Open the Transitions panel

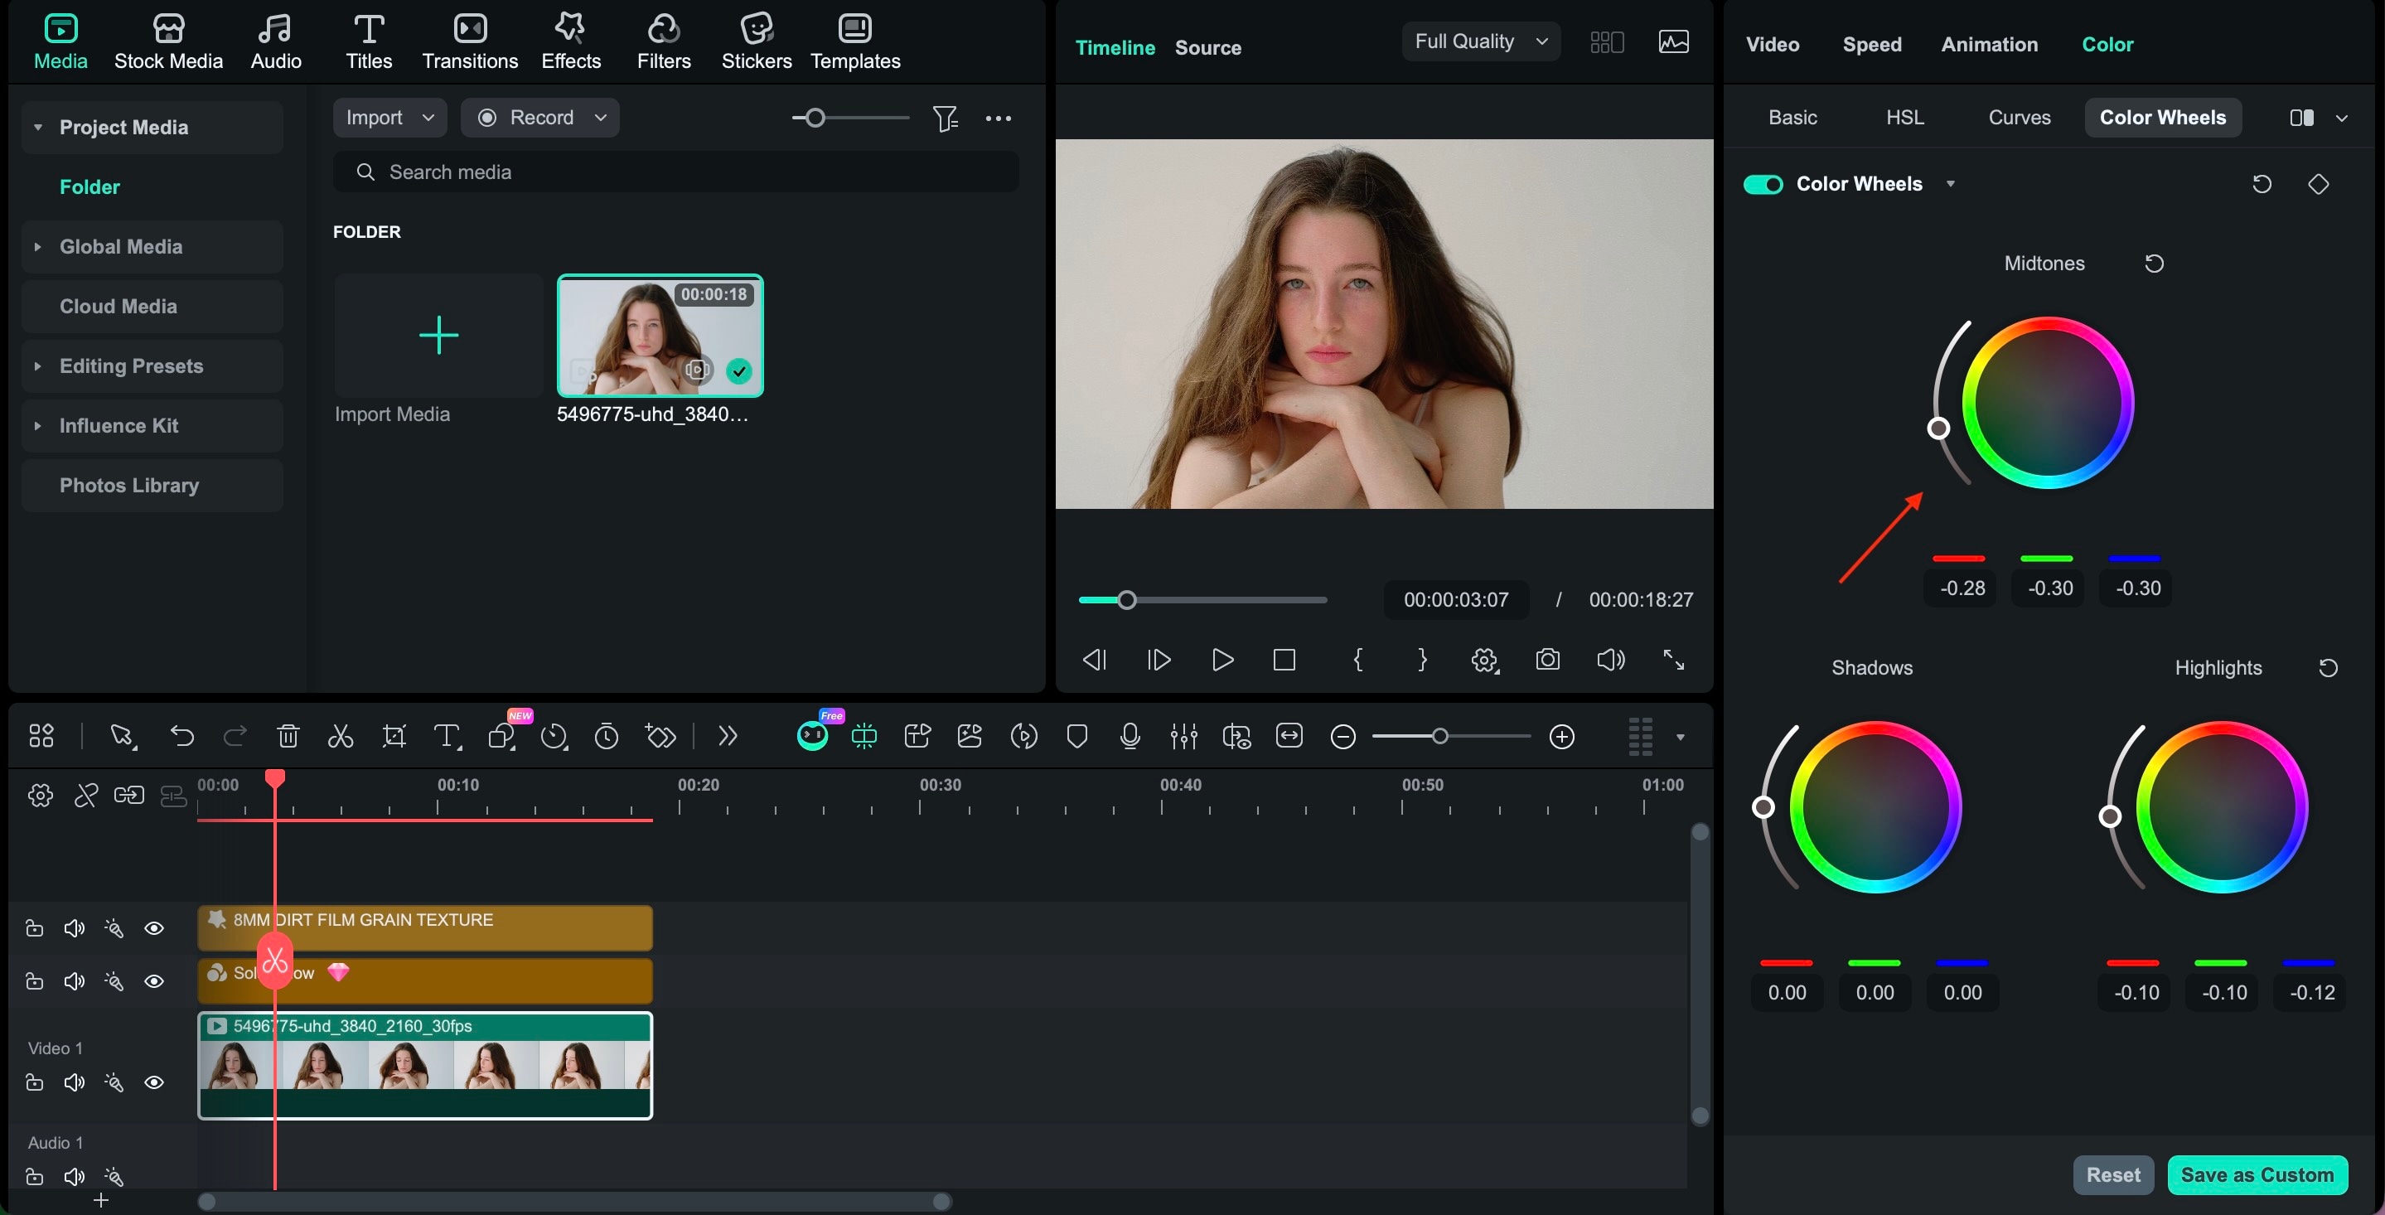click(x=469, y=41)
